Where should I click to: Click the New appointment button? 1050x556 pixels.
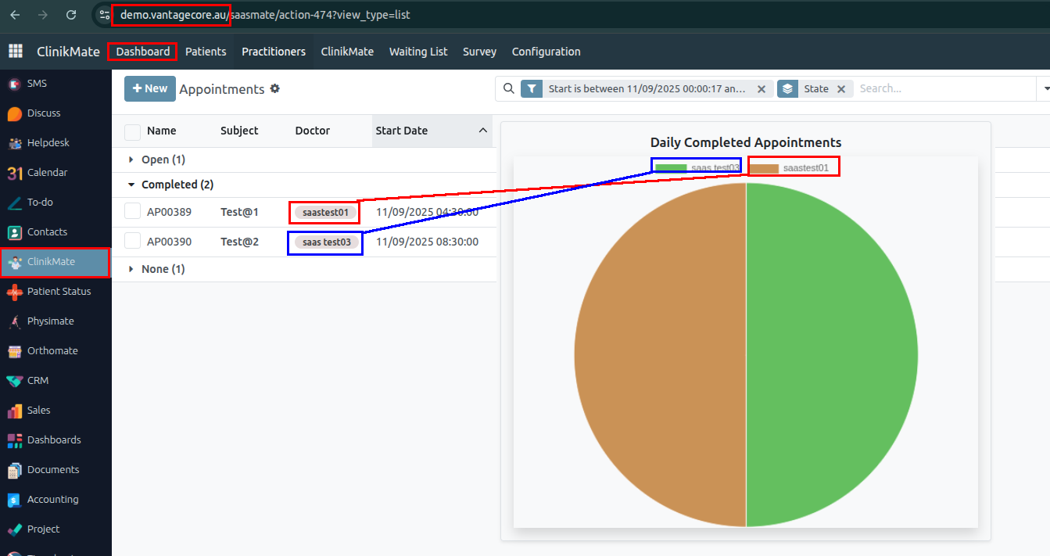click(x=149, y=89)
